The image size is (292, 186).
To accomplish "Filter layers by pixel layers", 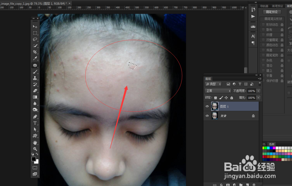I will tap(228, 84).
